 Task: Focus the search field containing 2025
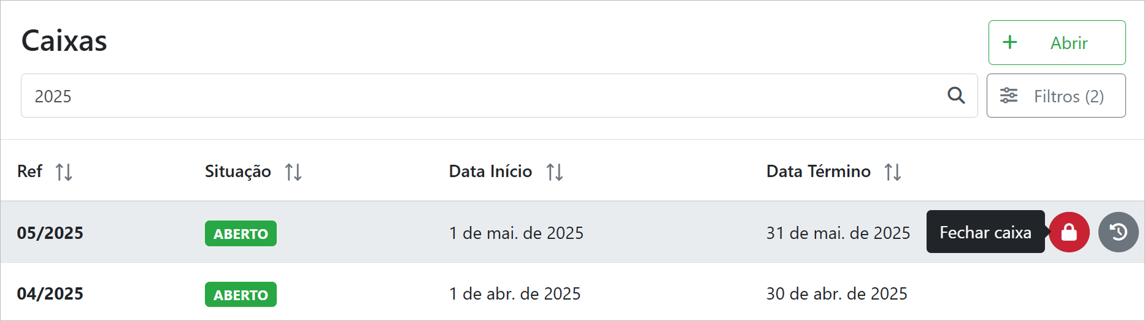(x=479, y=96)
